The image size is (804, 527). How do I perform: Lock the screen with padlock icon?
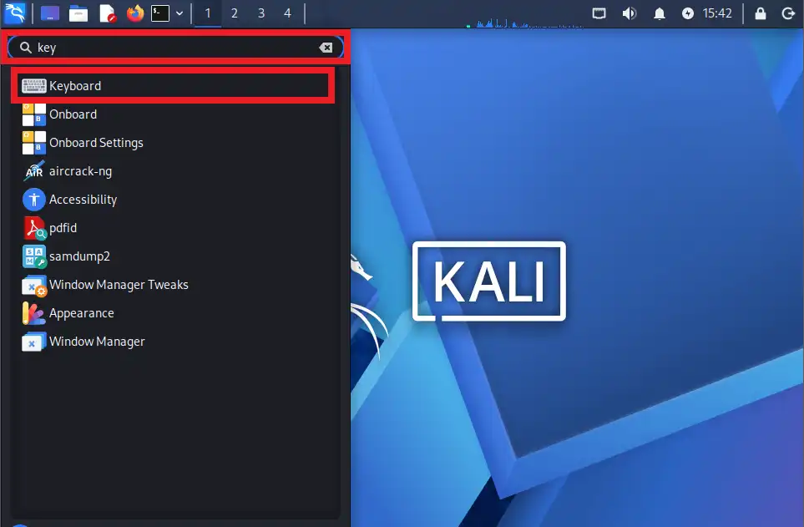[x=761, y=13]
